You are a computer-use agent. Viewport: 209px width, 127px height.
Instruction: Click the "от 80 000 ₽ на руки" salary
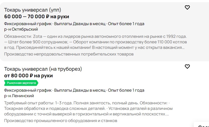click(x=28, y=76)
